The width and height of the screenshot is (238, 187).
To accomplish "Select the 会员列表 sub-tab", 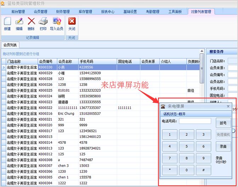I will tap(10, 45).
